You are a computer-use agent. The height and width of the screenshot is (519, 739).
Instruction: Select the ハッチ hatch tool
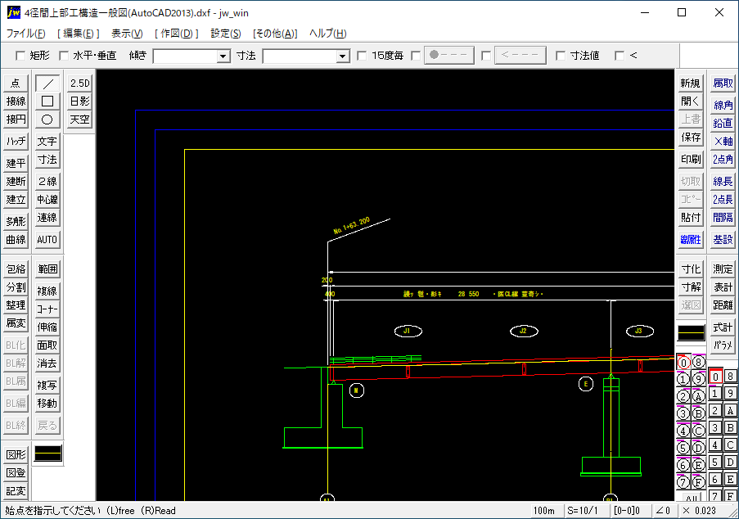coord(16,141)
